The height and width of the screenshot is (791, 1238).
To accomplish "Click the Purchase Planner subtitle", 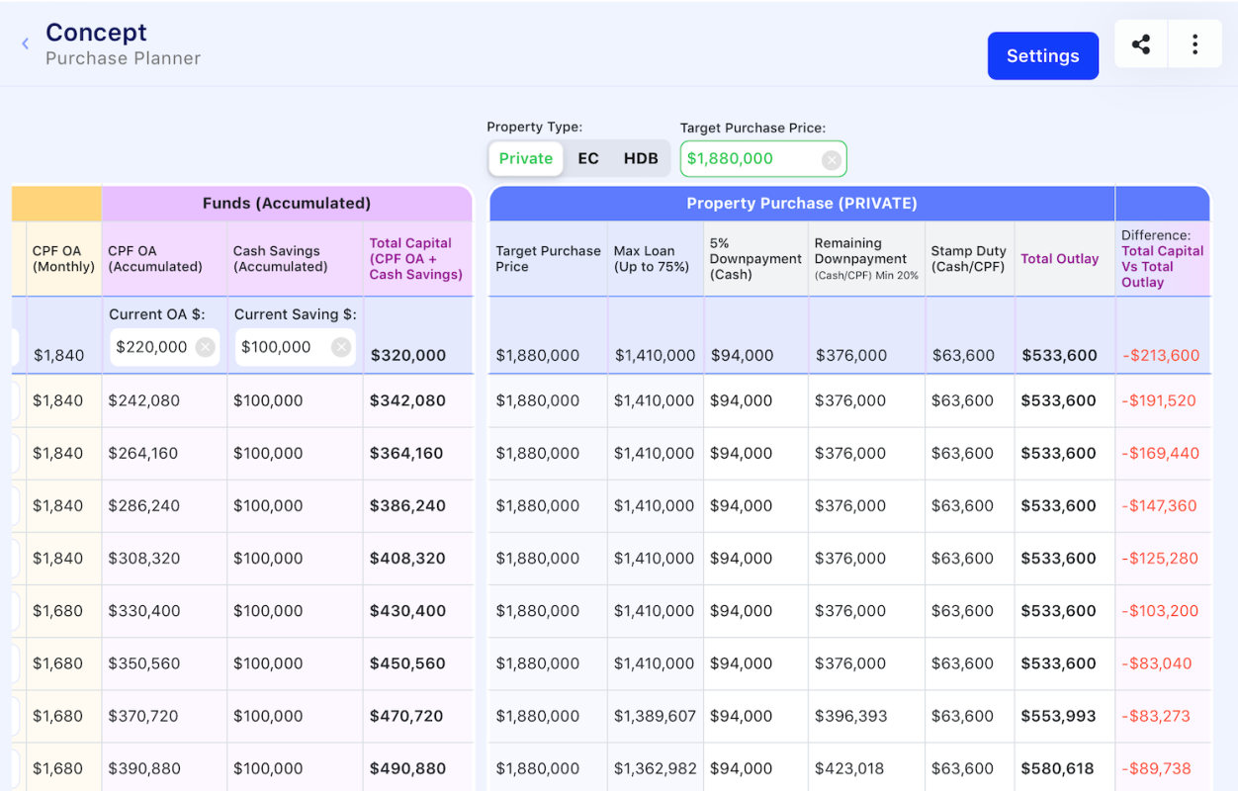I will (124, 58).
